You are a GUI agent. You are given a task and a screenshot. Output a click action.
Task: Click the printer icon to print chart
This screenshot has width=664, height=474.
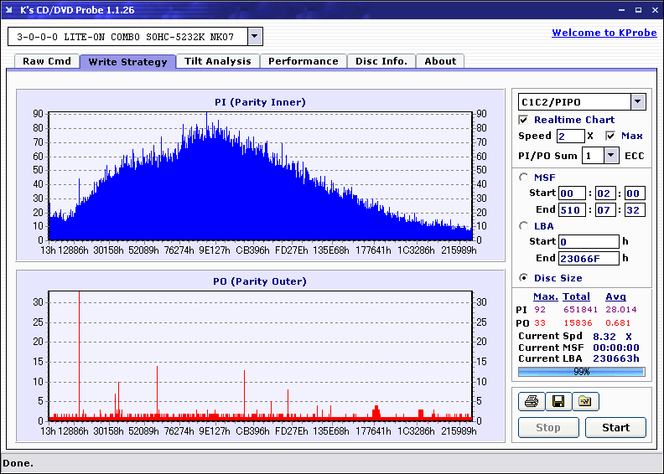[532, 402]
